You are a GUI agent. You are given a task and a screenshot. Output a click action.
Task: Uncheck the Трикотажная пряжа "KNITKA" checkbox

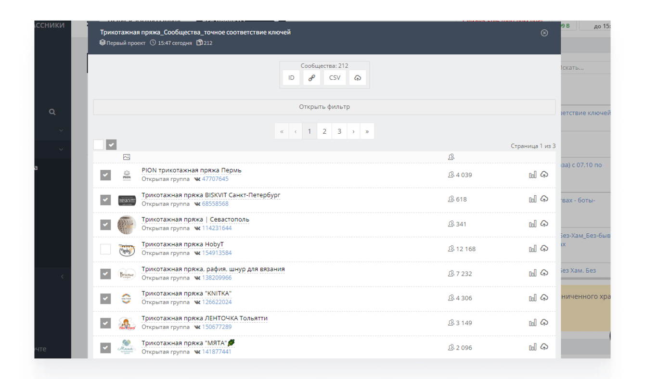105,299
